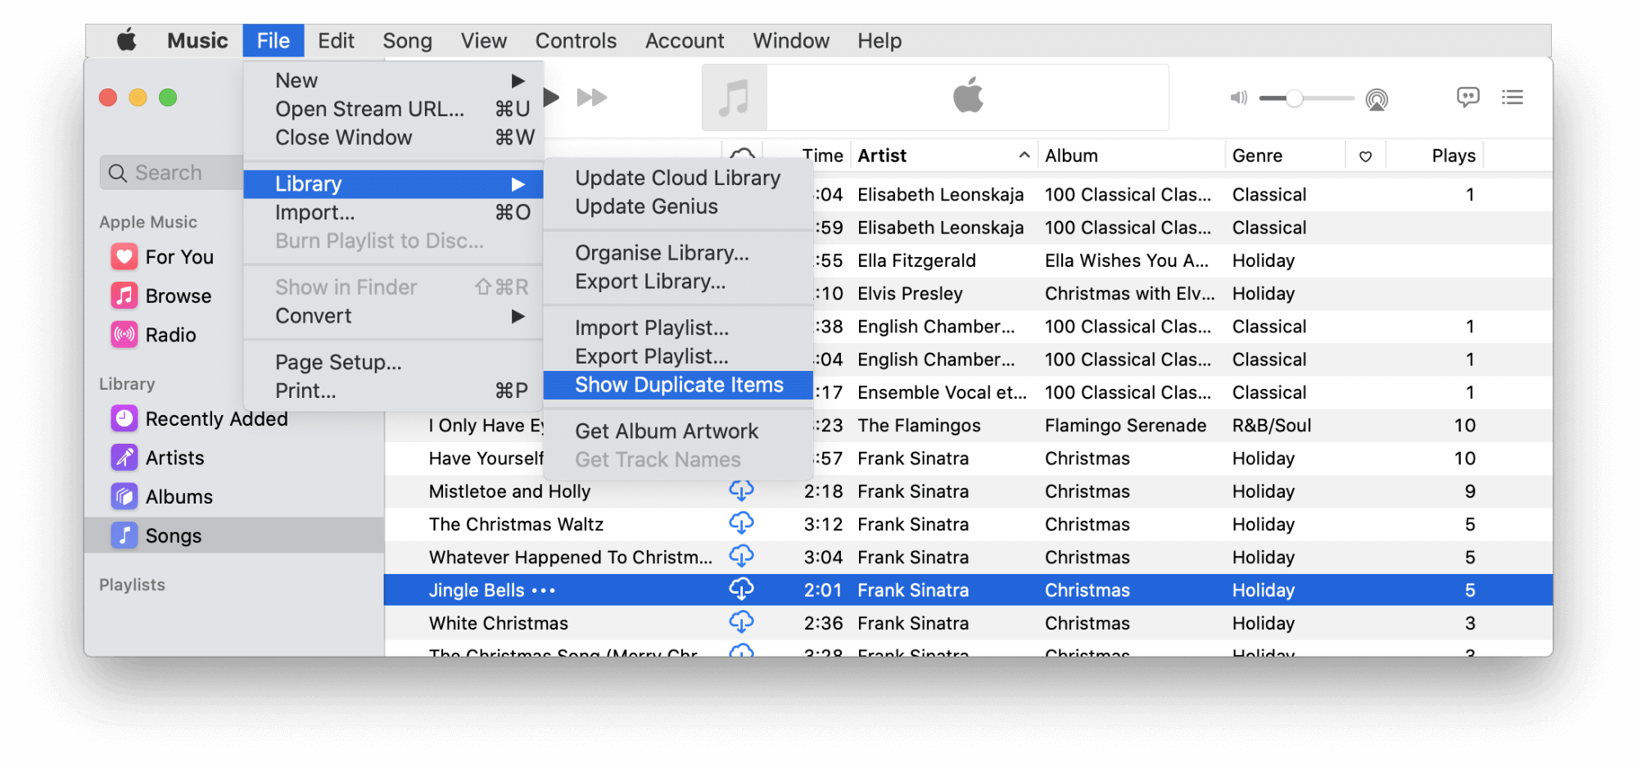The height and width of the screenshot is (768, 1637).
Task: Click Export Playlist in the submenu
Action: [x=650, y=355]
